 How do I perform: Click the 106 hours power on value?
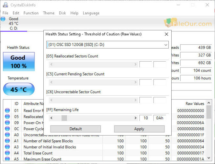(196, 78)
